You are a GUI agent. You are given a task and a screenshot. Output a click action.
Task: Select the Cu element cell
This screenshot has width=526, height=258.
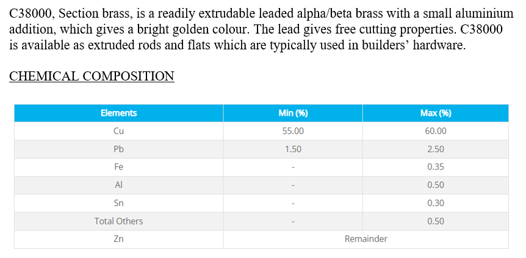click(x=119, y=131)
